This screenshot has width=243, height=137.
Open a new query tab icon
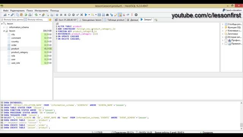(x=156, y=20)
